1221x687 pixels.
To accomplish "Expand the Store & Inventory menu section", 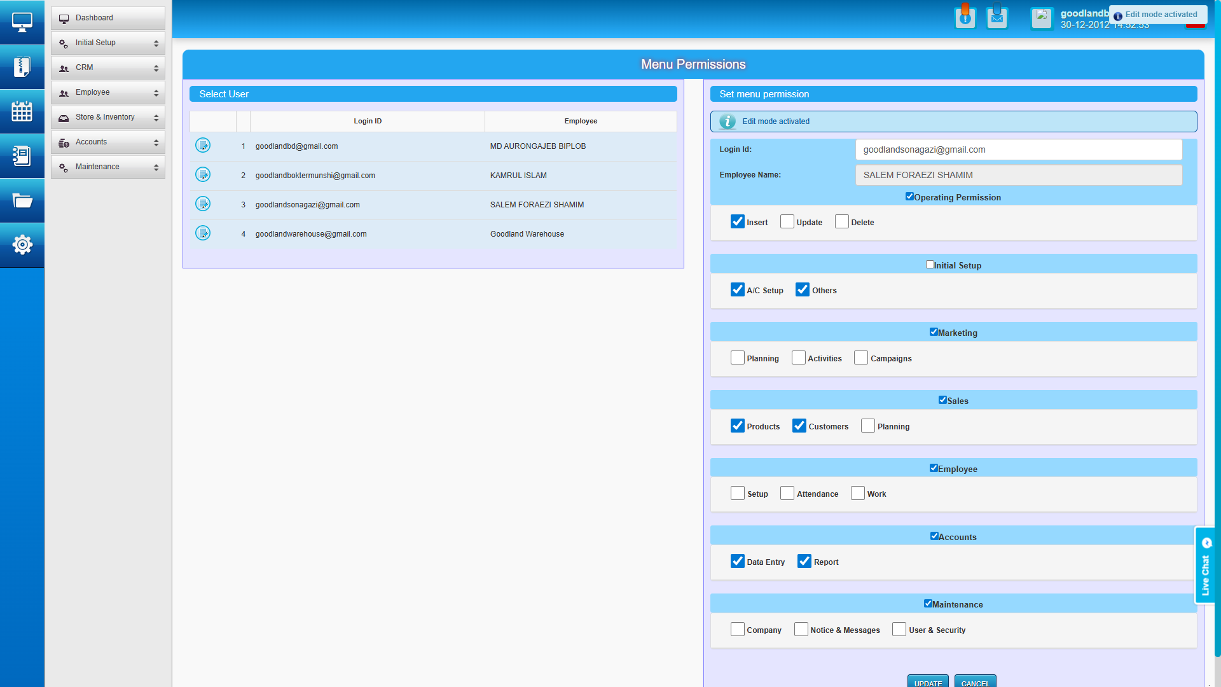I will pyautogui.click(x=107, y=117).
